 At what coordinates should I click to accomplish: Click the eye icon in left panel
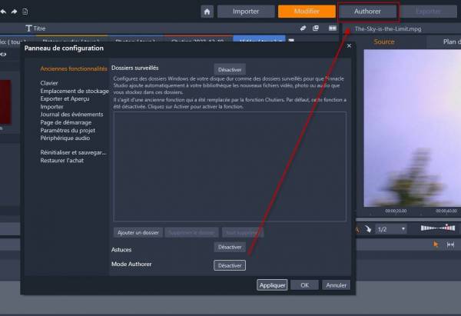[3, 54]
